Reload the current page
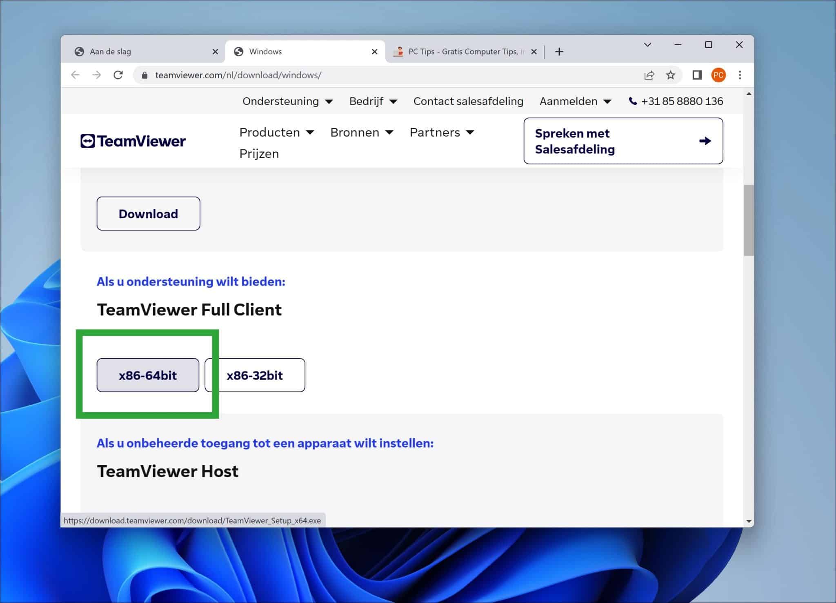Image resolution: width=836 pixels, height=603 pixels. 118,75
